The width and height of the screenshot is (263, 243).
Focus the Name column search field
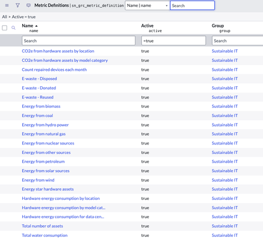pyautogui.click(x=79, y=40)
